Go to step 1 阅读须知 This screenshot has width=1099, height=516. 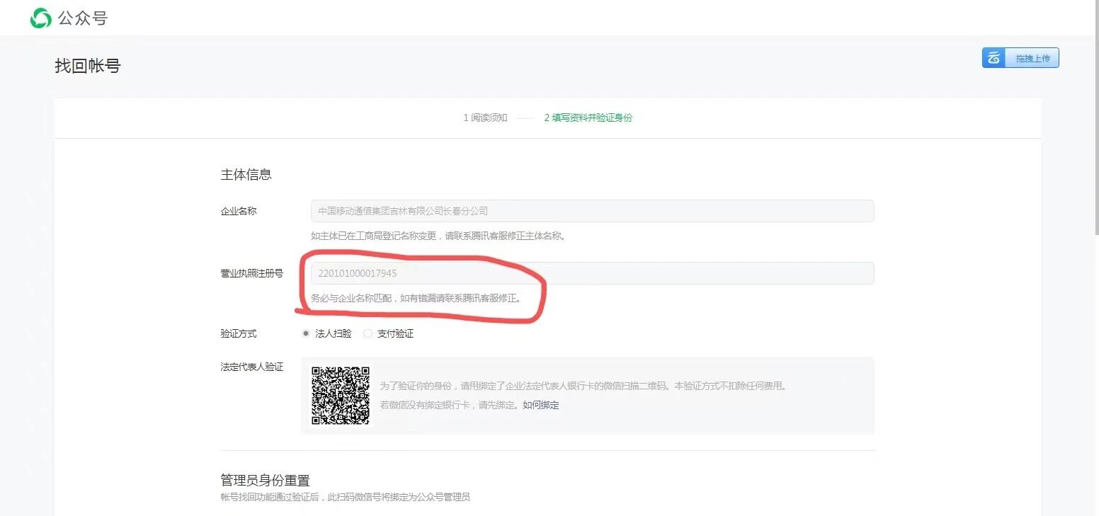[485, 117]
